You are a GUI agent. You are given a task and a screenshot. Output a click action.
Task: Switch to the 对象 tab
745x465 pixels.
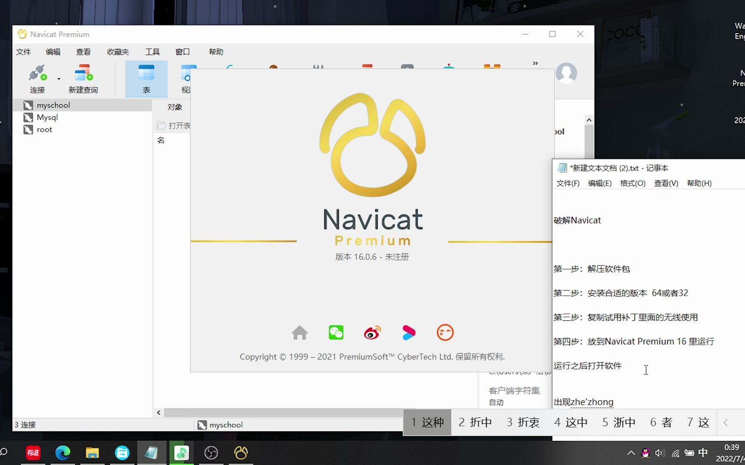pyautogui.click(x=175, y=107)
